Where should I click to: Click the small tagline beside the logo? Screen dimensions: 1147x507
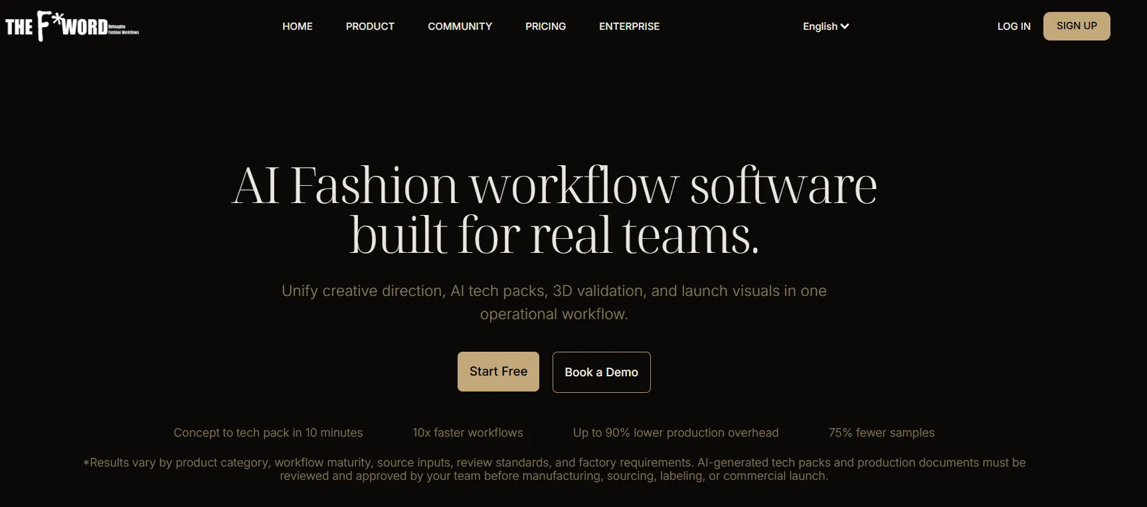click(124, 30)
